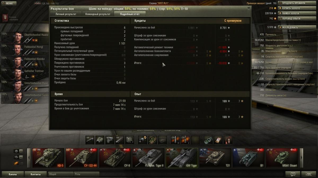Select the КВ-5 tank in the carousel
This screenshot has width=318, height=178.
[x=48, y=158]
